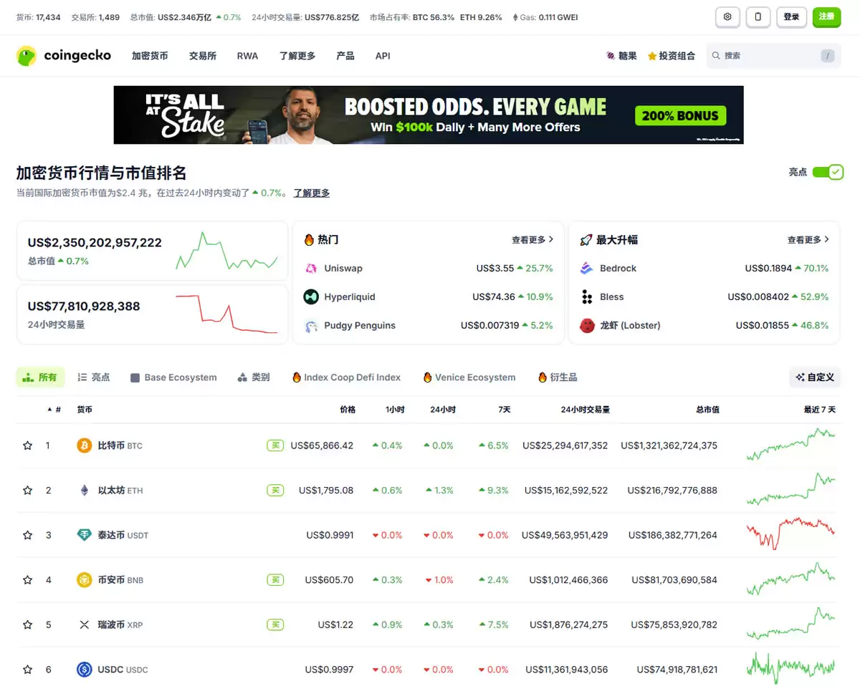Sort by rank # column header
The image size is (860, 689).
54,410
